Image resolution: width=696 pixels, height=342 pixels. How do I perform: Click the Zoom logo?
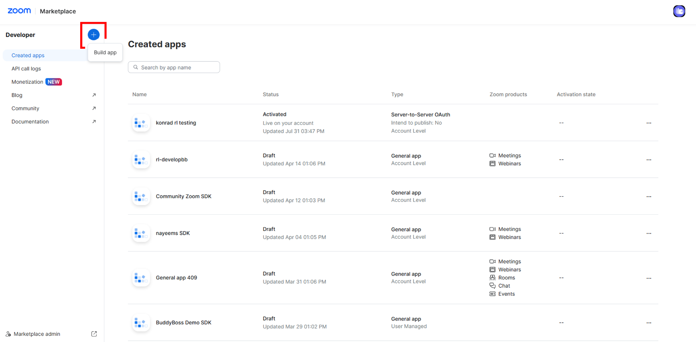(19, 11)
